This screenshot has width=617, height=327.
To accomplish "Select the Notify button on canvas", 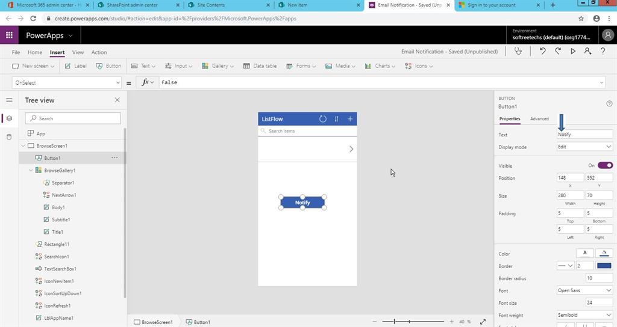I will click(x=302, y=203).
